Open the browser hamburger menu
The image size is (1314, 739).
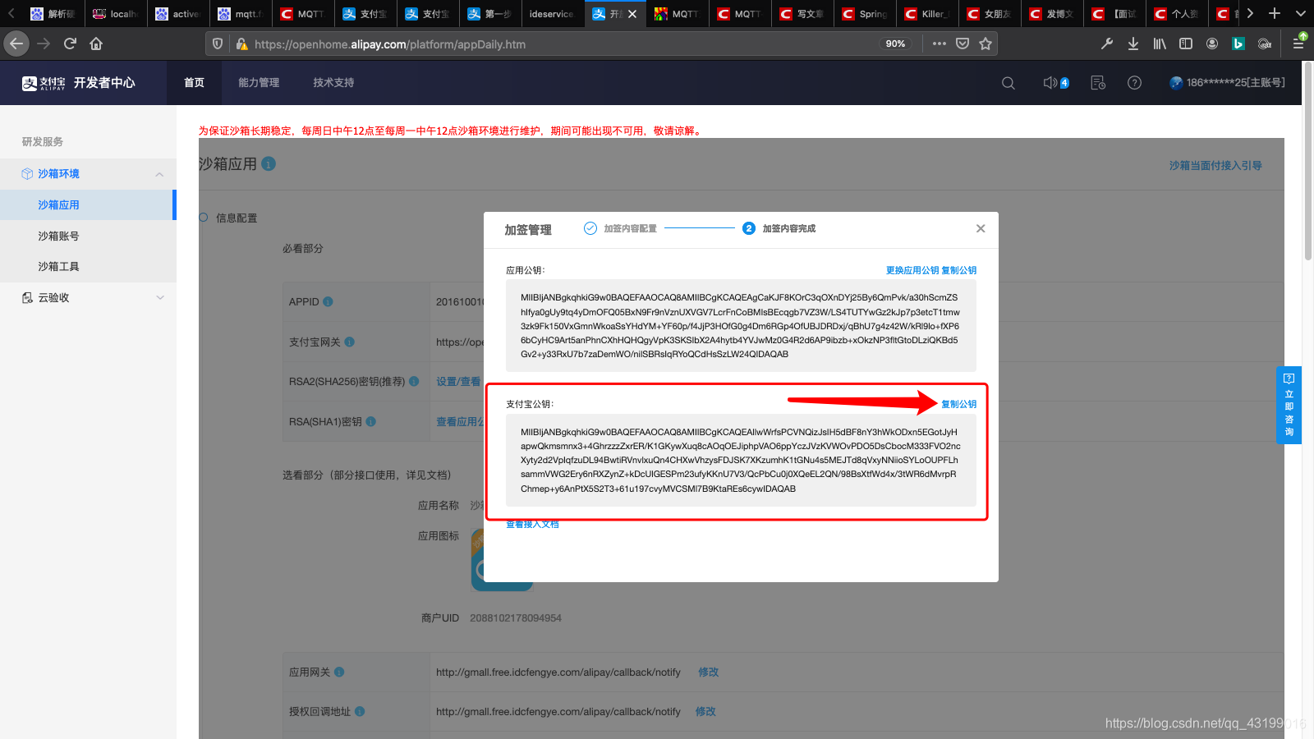click(x=1298, y=44)
